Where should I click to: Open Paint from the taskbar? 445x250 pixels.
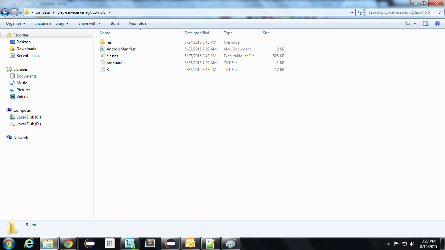tap(231, 243)
